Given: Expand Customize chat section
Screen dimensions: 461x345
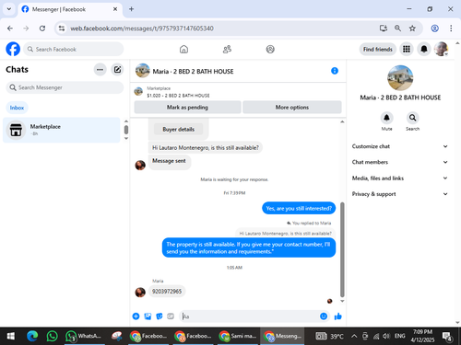Looking at the screenshot, I should (x=400, y=146).
